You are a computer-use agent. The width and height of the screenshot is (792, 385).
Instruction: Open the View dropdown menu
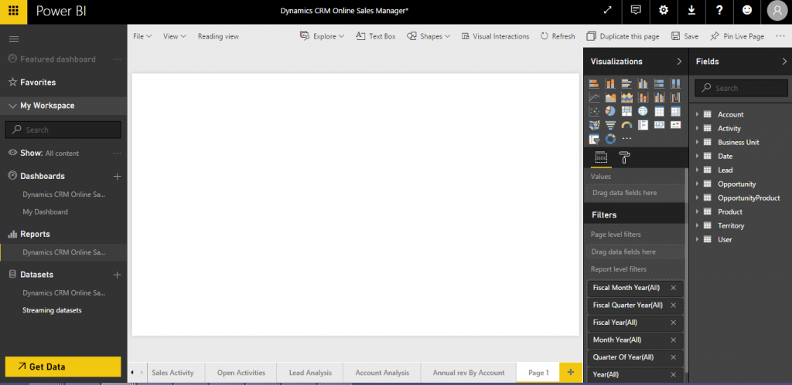(175, 36)
